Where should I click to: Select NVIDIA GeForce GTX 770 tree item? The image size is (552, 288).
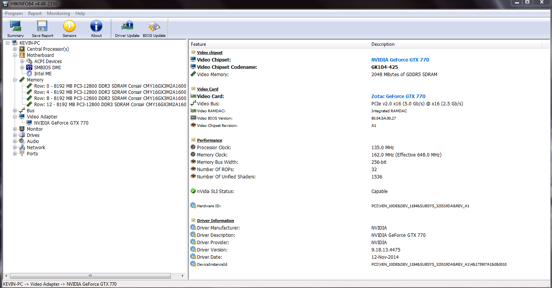(61, 123)
